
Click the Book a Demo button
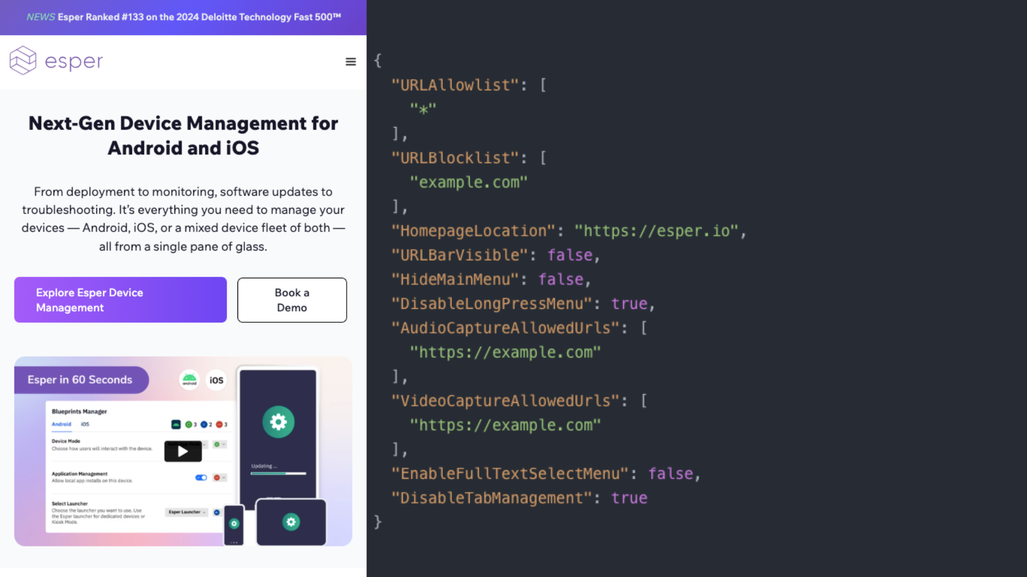pyautogui.click(x=292, y=300)
